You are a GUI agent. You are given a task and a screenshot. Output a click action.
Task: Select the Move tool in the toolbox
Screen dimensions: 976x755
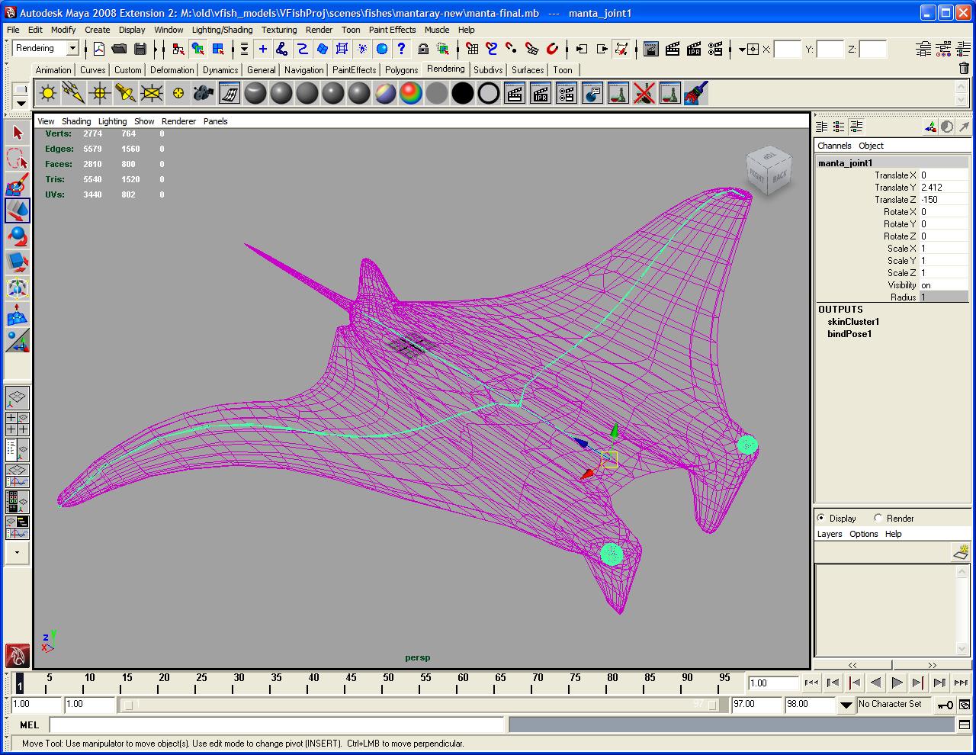pos(18,210)
